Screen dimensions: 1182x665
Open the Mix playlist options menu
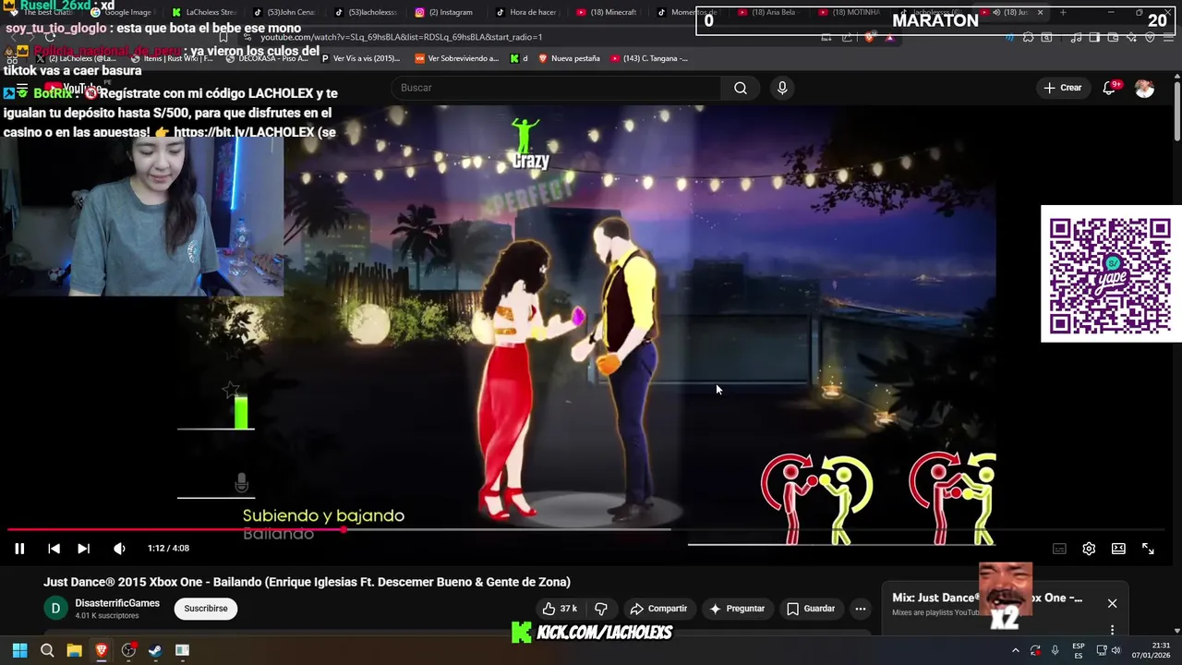(1112, 630)
